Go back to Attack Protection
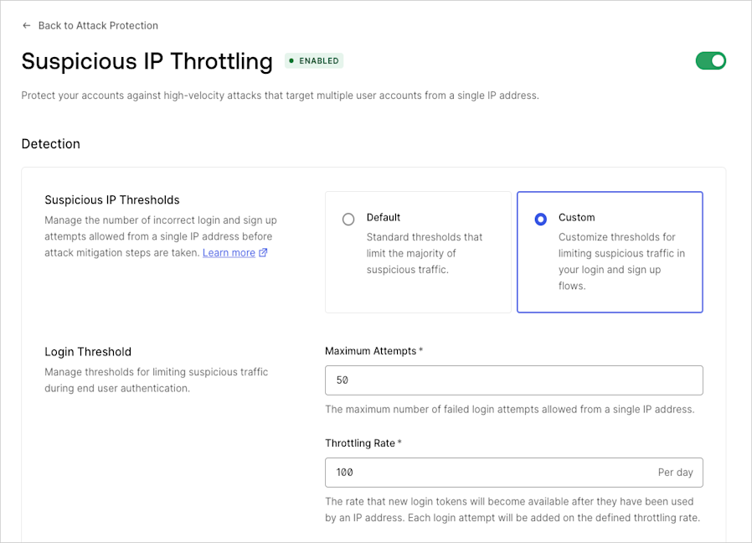Image resolution: width=752 pixels, height=543 pixels. pyautogui.click(x=98, y=25)
